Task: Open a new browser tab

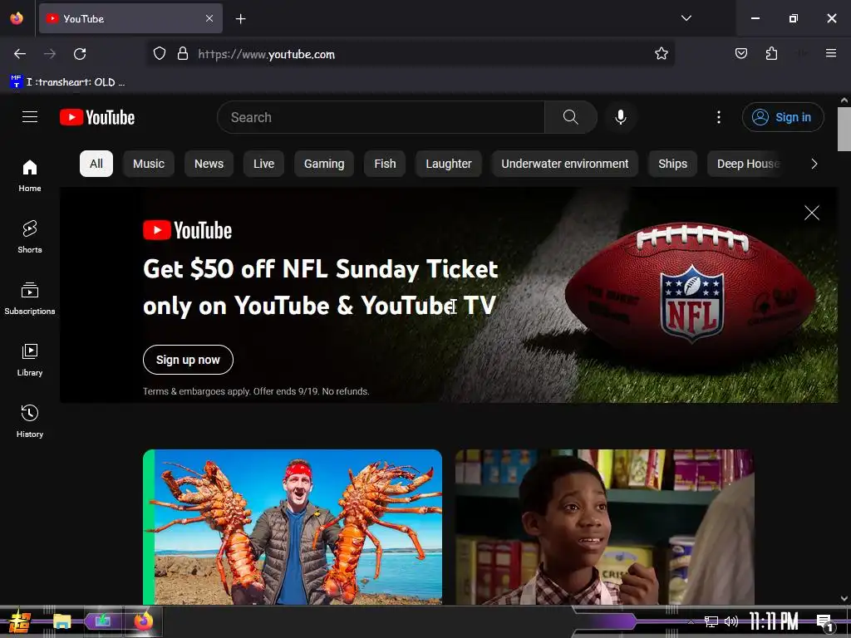Action: point(240,19)
